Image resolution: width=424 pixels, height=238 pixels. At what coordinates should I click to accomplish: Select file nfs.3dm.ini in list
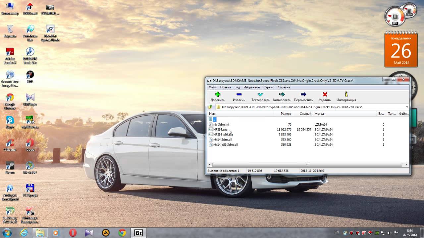tap(221, 125)
